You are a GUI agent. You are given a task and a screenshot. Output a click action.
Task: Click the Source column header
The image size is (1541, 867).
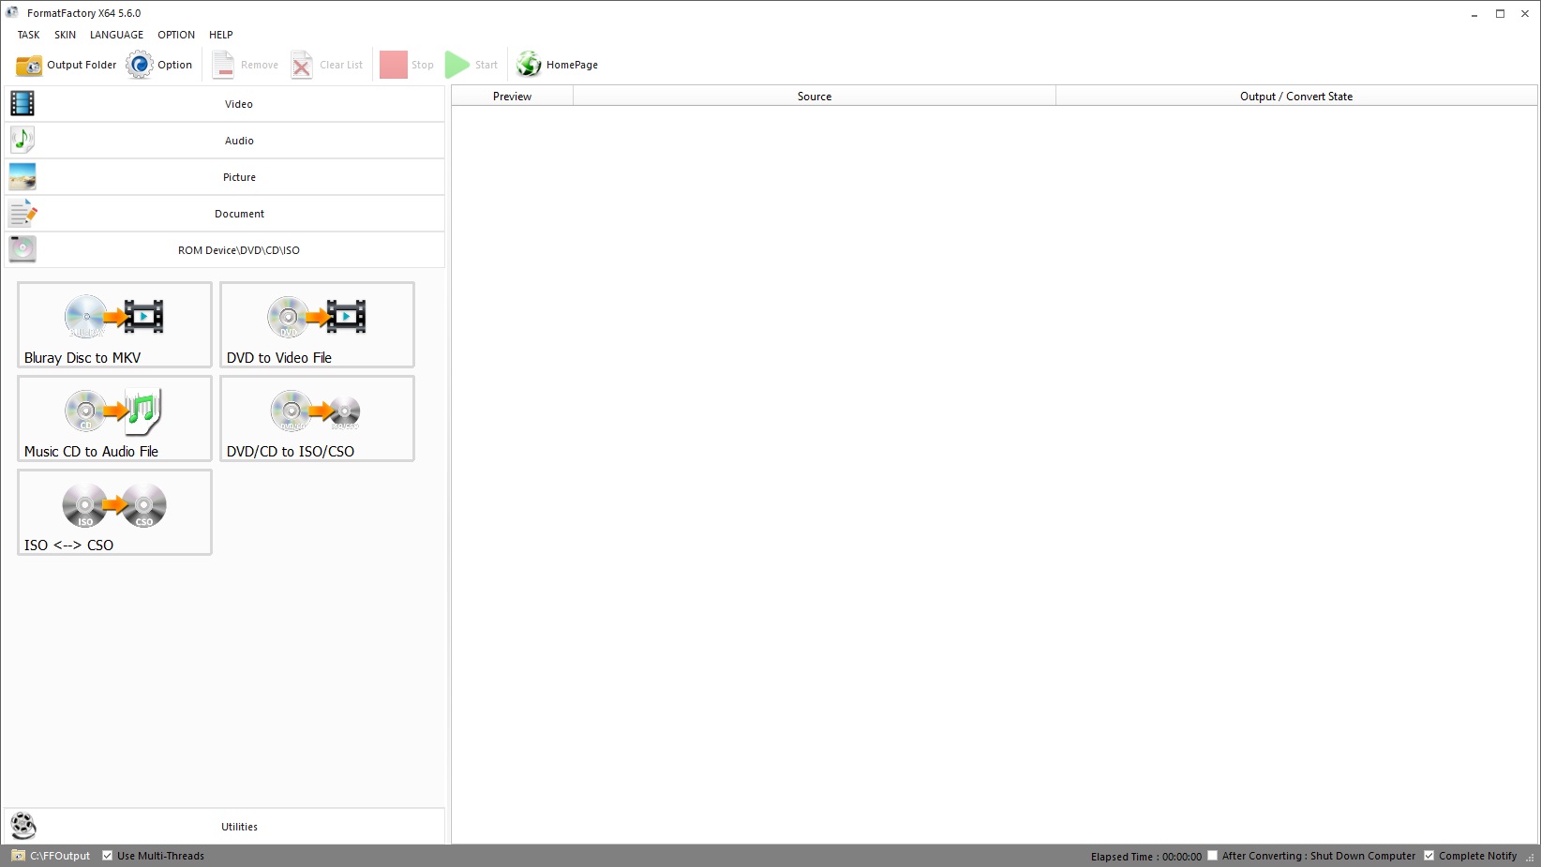coord(815,96)
